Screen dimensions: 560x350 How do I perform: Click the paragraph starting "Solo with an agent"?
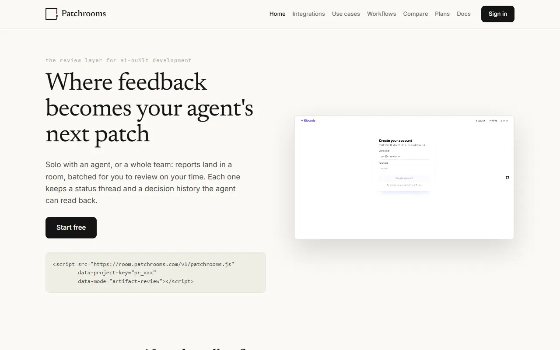143,182
